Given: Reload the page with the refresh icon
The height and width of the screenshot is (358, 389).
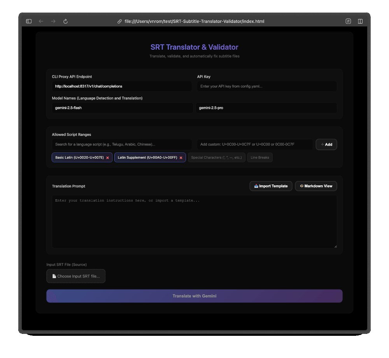Looking at the screenshot, I should [65, 21].
